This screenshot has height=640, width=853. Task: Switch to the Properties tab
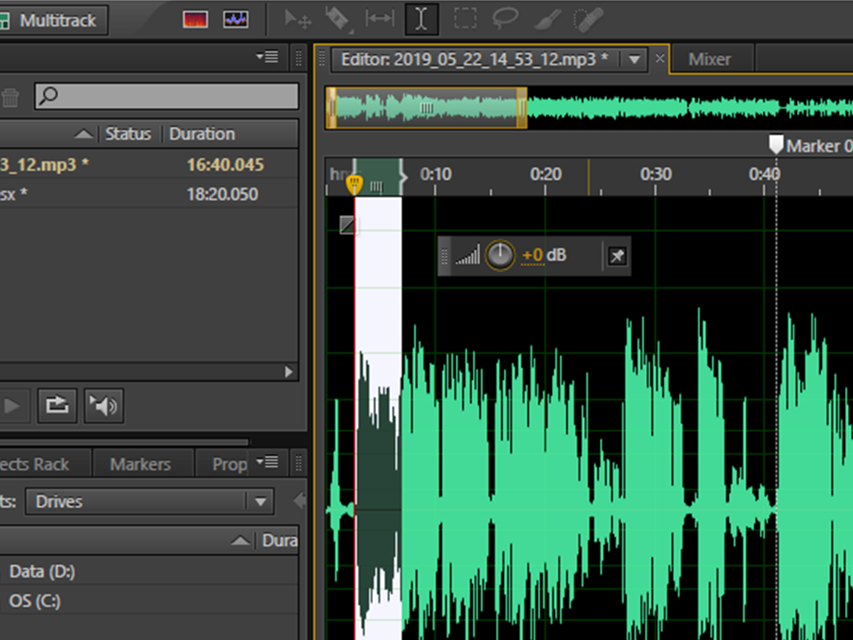[x=222, y=464]
